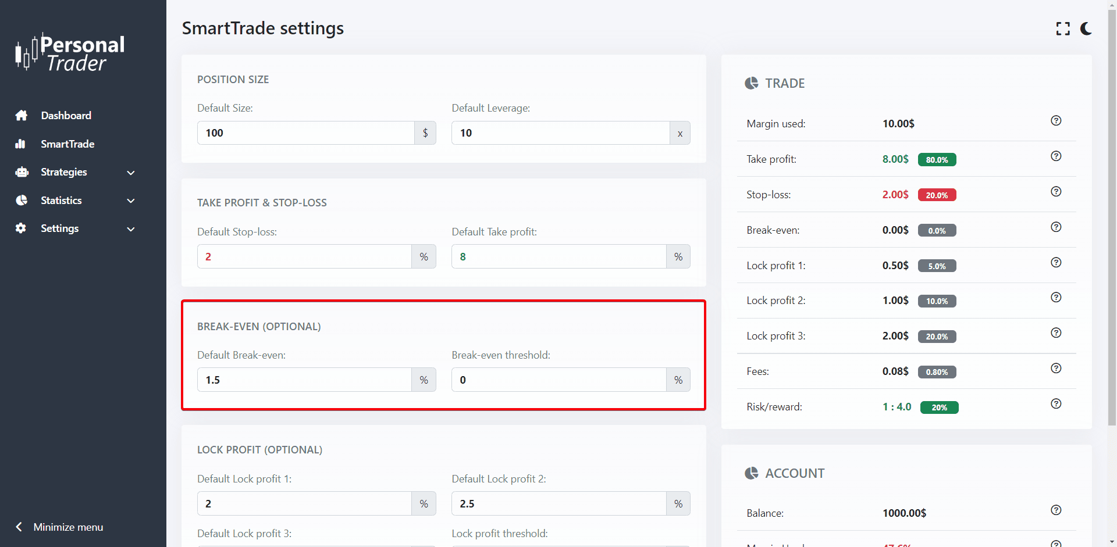This screenshot has width=1117, height=547.
Task: Open the Risk/reward help icon
Action: coord(1056,404)
